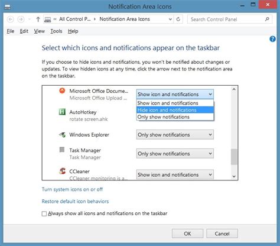This screenshot has width=280, height=246.
Task: Open CCleaner behavior dropdown
Action: [175, 174]
